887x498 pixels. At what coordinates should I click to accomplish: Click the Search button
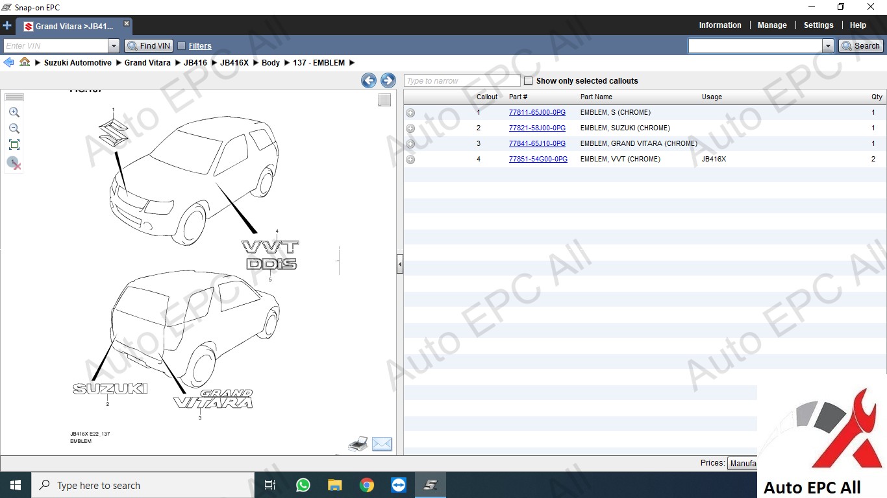[x=860, y=45]
